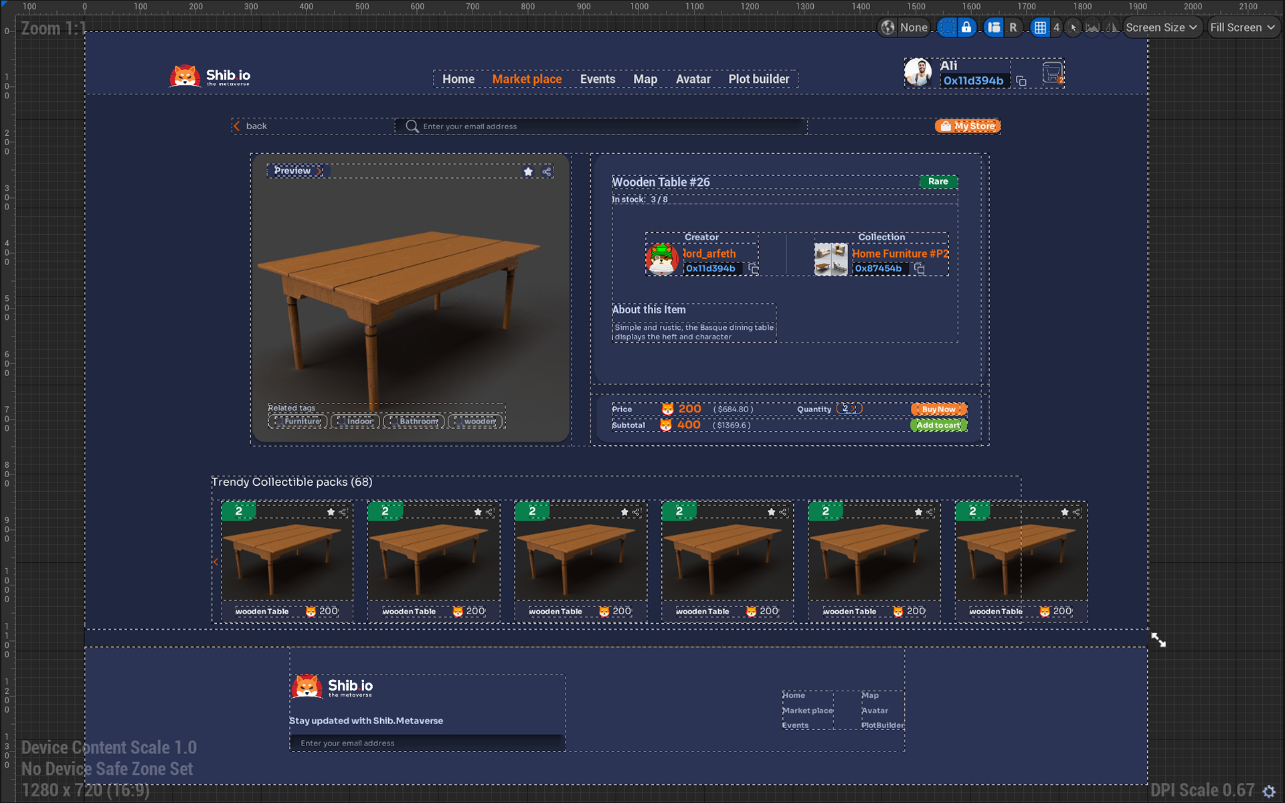The image size is (1285, 803).
Task: Open the Screen Size dropdown
Action: click(1162, 27)
